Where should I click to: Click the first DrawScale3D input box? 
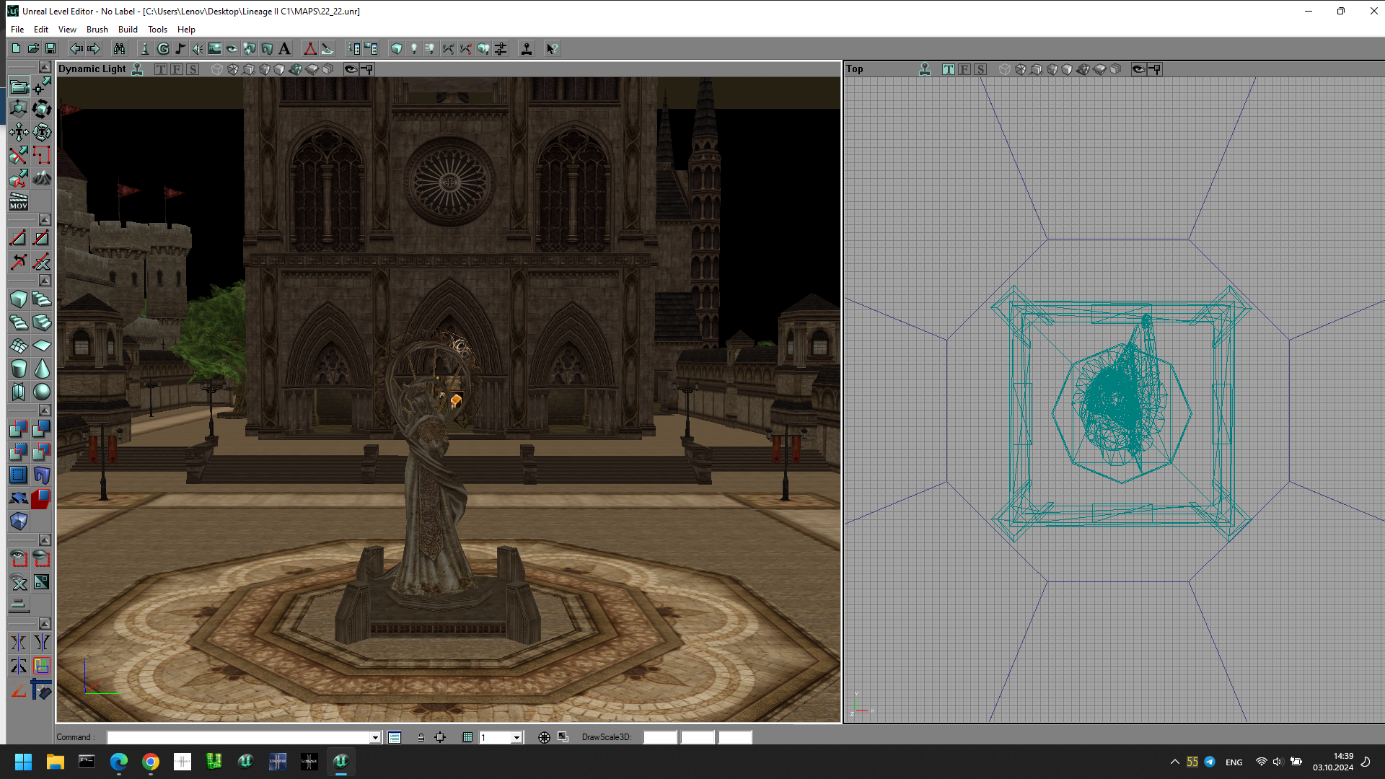coord(660,737)
